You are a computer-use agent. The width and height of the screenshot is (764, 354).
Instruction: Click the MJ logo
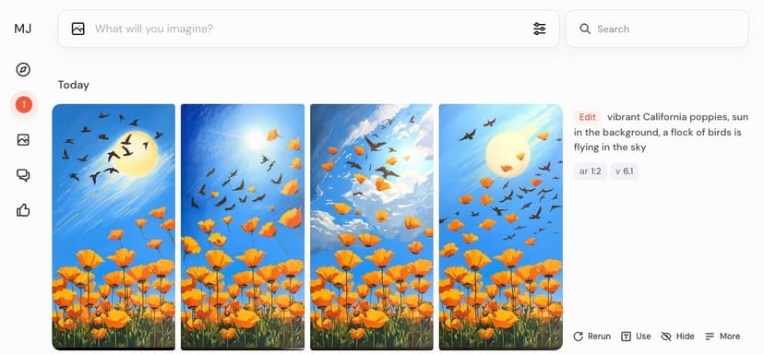[x=23, y=29]
